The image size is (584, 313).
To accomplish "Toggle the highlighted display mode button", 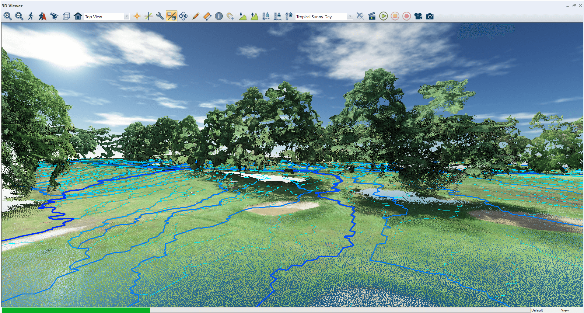I will point(172,16).
